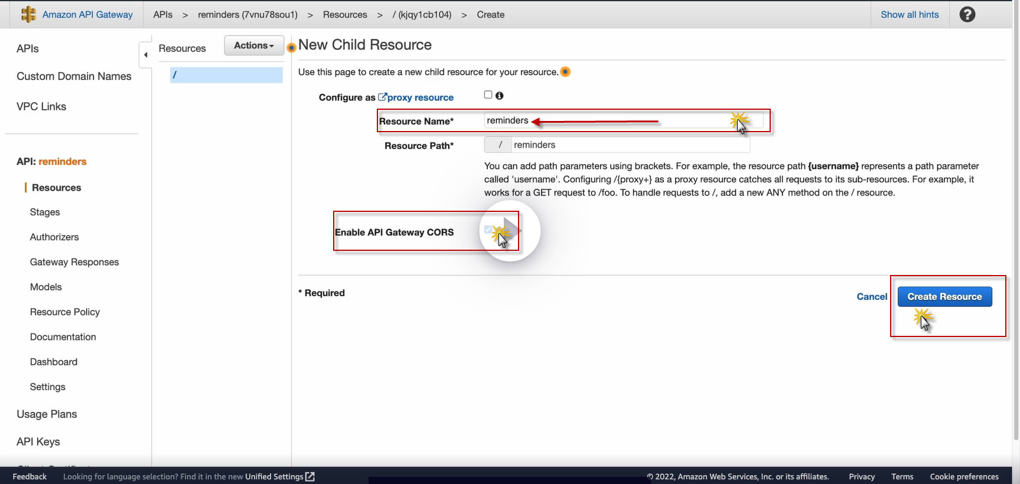Go to Amazon API Gateway home link
This screenshot has width=1020, height=484.
[x=87, y=14]
